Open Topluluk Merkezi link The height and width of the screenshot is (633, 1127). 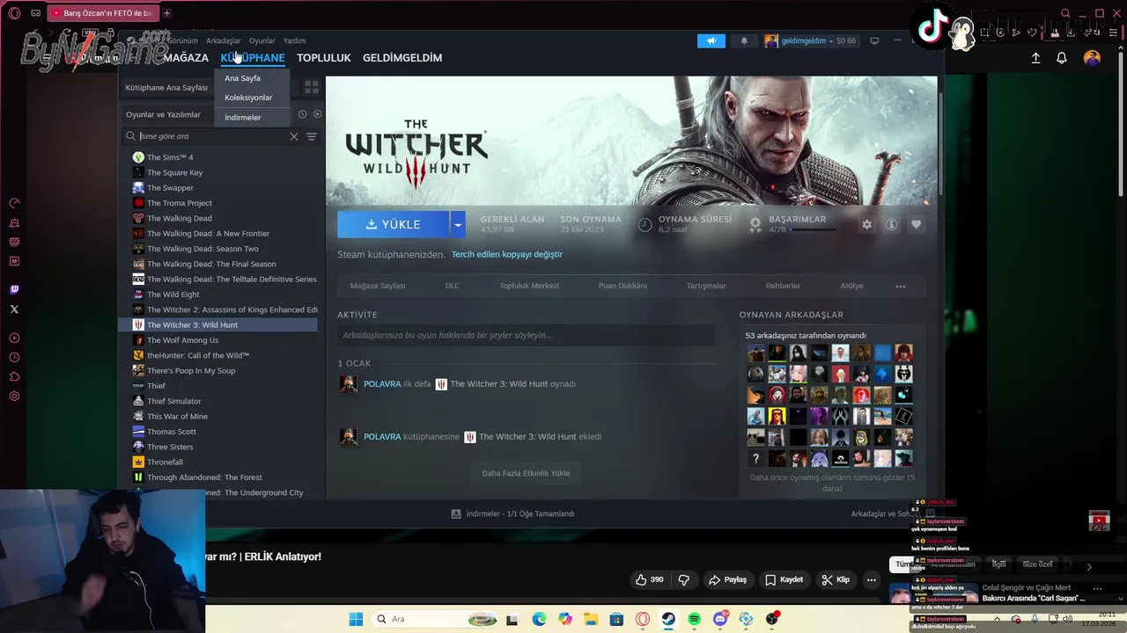coord(529,286)
